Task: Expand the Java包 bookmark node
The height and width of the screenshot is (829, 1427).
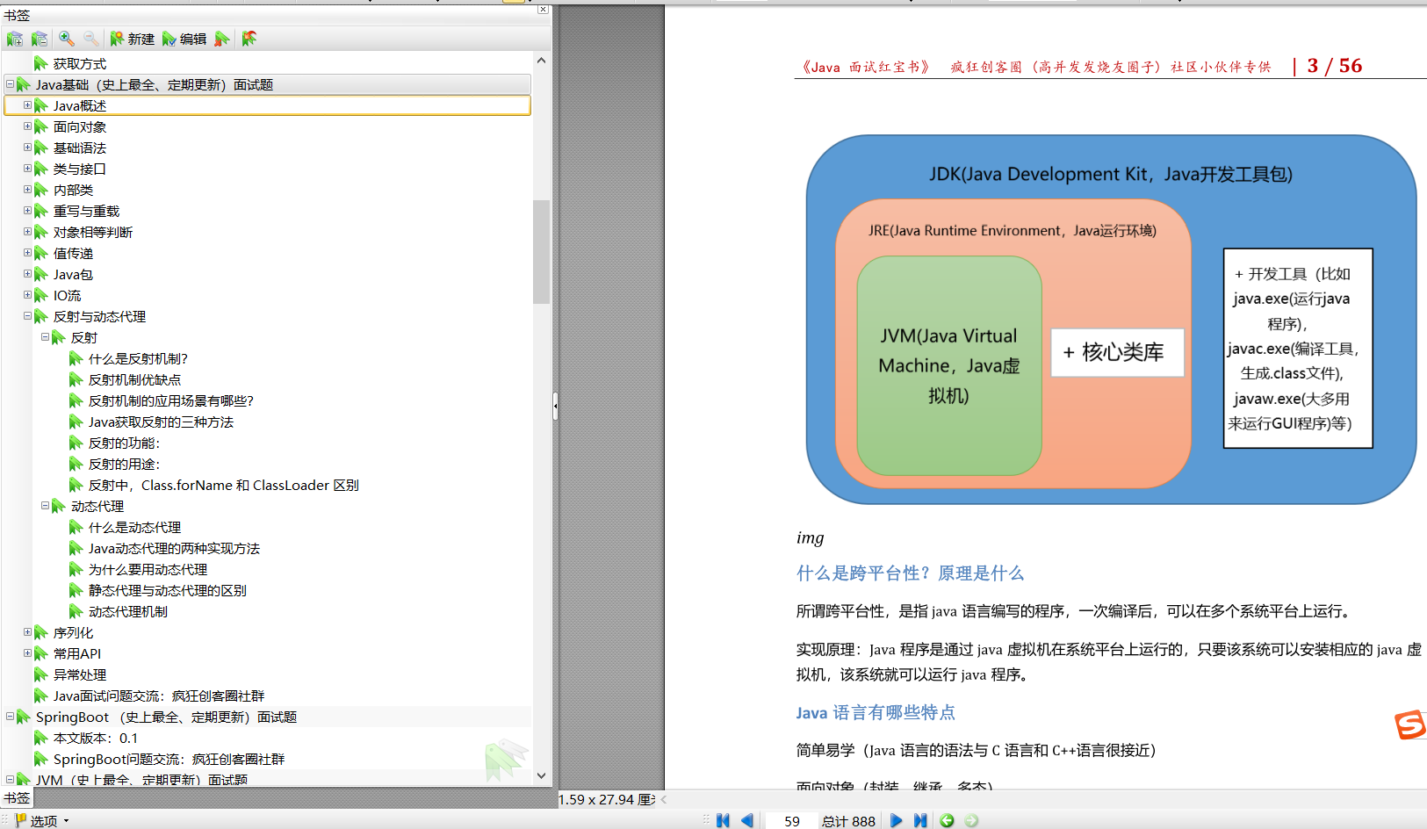Action: coord(27,274)
